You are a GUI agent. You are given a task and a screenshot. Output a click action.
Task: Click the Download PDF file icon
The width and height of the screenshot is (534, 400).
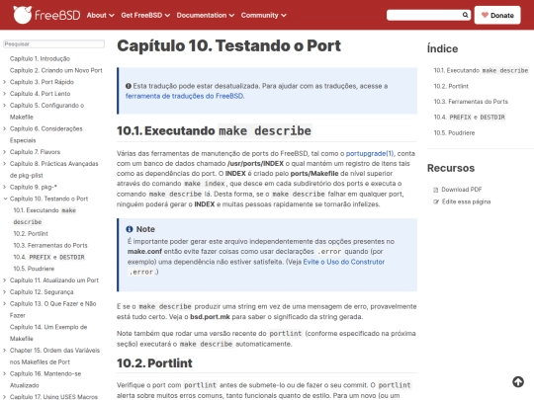(435, 190)
